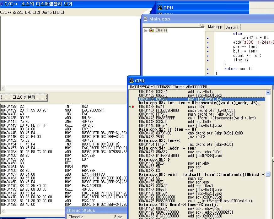The width and height of the screenshot is (274, 219).
Task: Select the 'call TForm1::Disassemble' line
Action: click(x=197, y=118)
